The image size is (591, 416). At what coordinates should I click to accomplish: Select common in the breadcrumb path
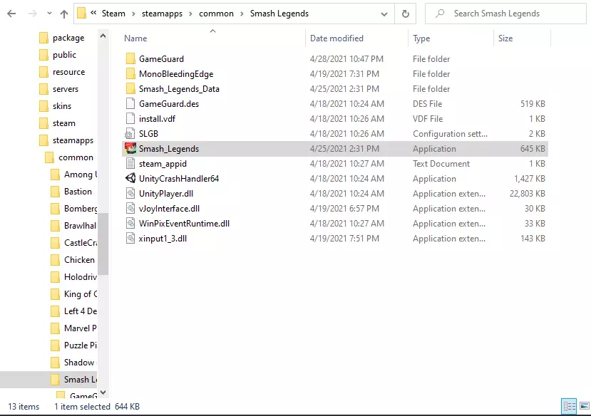(216, 14)
